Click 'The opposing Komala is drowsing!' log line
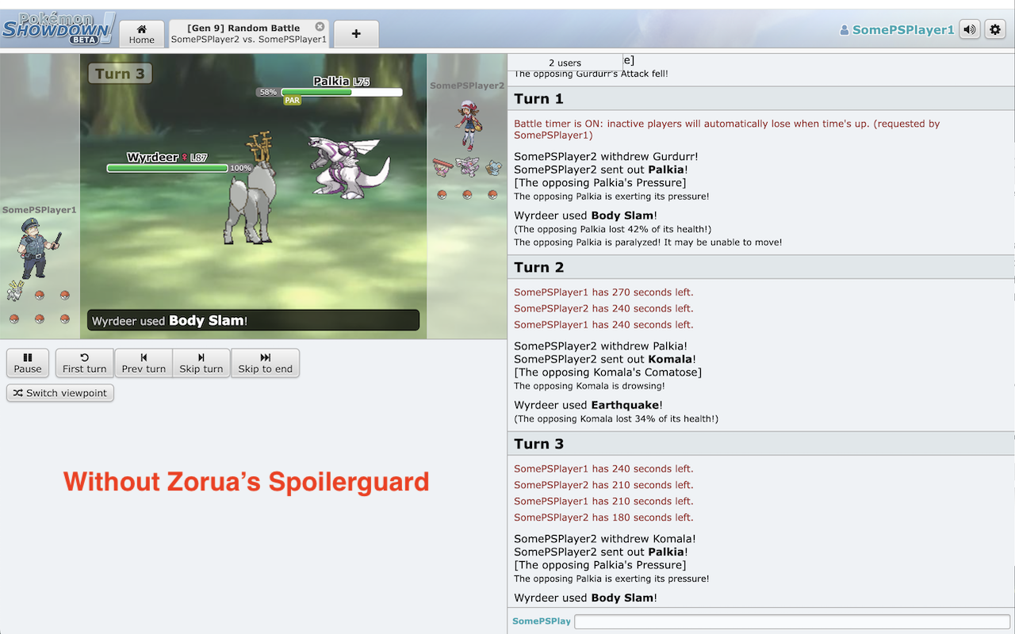1015x634 pixels. [589, 387]
